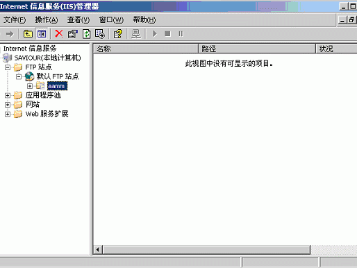This screenshot has width=357, height=268.
Task: Select 默认 FTP 站点 tree item
Action: click(x=58, y=76)
